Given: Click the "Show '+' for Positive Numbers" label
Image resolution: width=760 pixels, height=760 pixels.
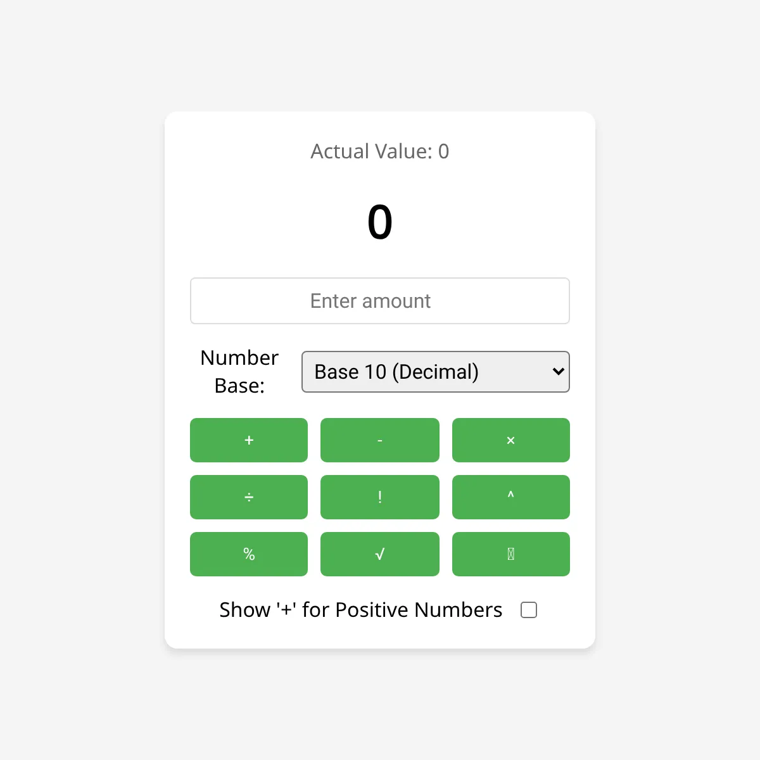Looking at the screenshot, I should (360, 610).
